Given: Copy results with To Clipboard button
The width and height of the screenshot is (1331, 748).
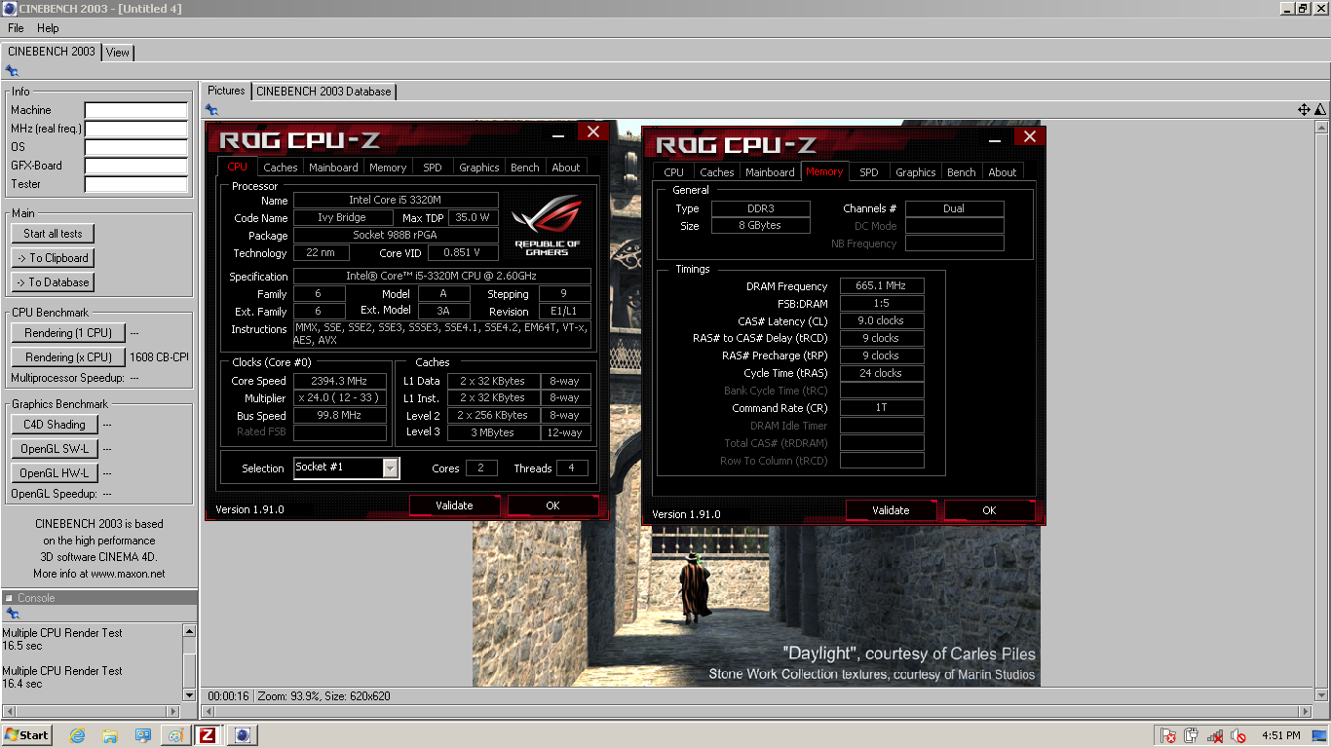Looking at the screenshot, I should [x=53, y=258].
